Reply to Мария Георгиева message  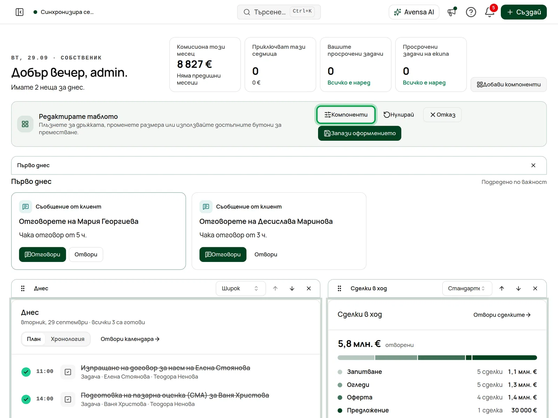[x=43, y=255]
